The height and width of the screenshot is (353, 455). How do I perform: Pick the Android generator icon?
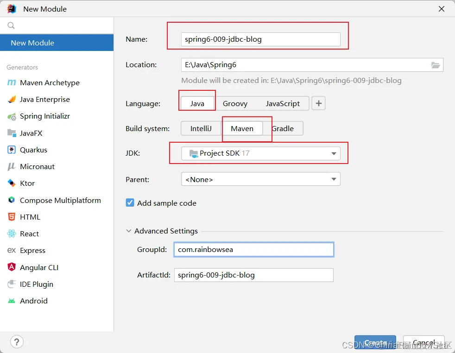point(12,301)
